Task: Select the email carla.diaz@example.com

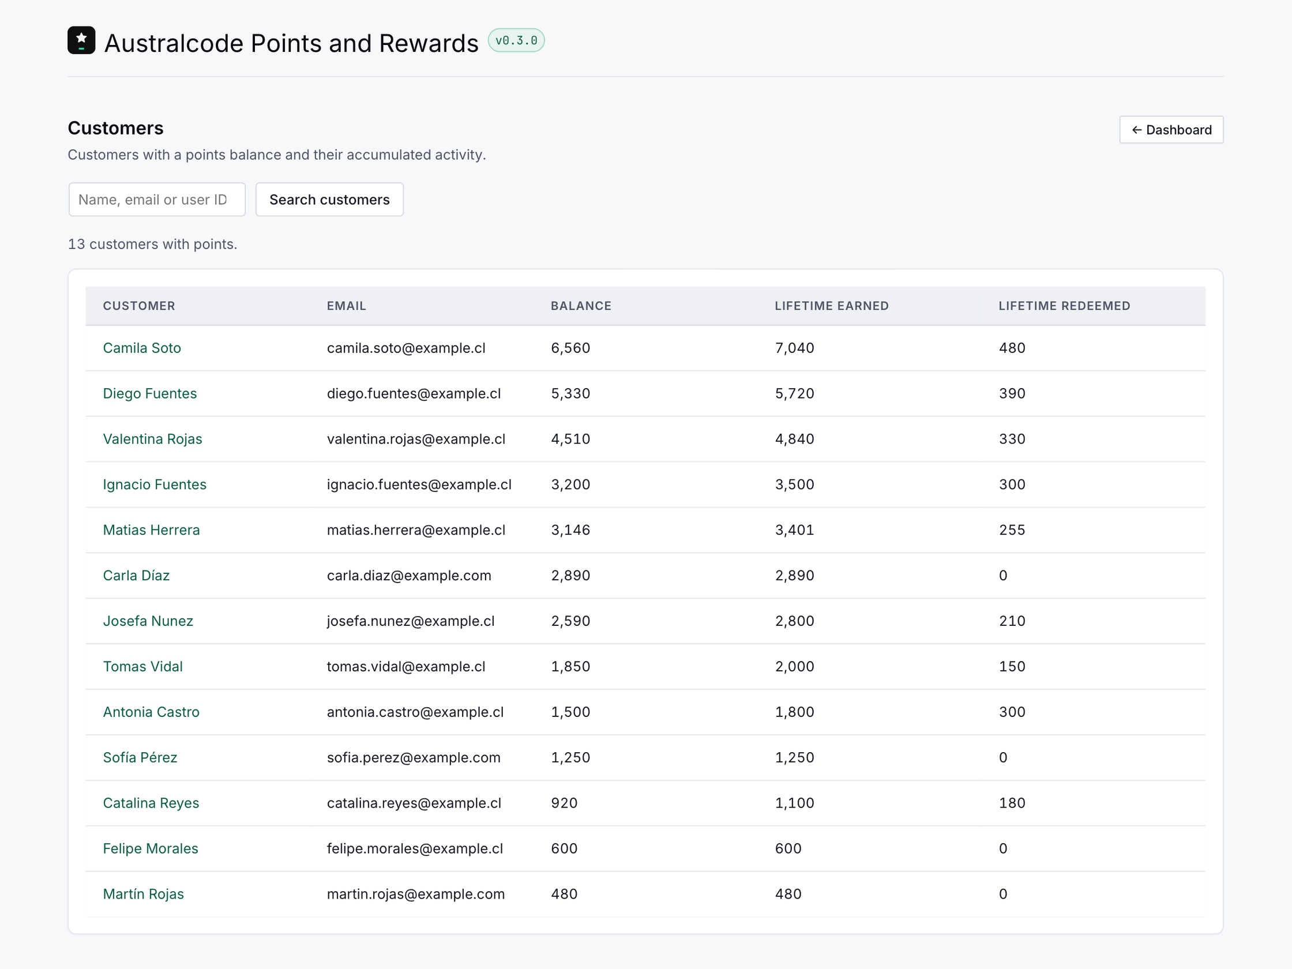Action: pyautogui.click(x=409, y=576)
